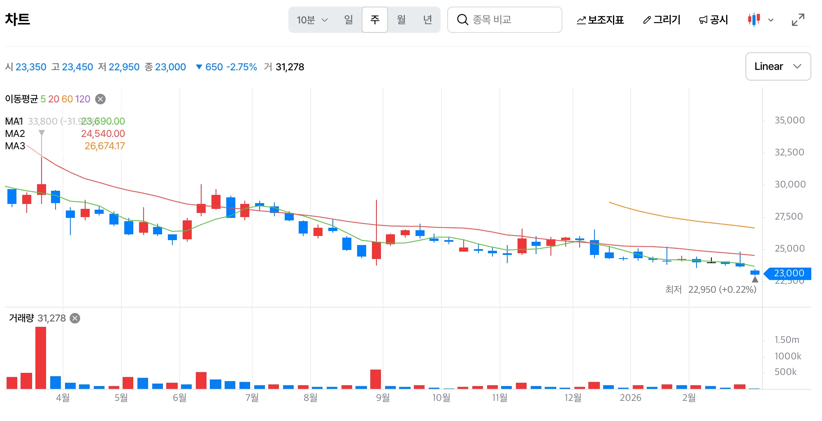Image resolution: width=822 pixels, height=421 pixels.
Task: Click the largest red volume bar
Action: 41,358
